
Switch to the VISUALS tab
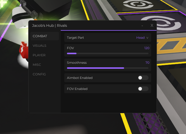[x=40, y=46]
